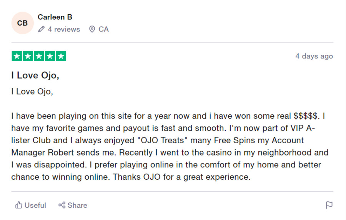Click the first green rating star
Viewport: 346px width, 220px height.
click(x=17, y=56)
